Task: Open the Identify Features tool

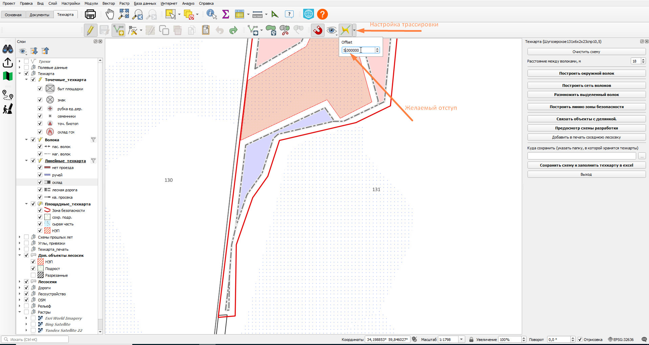Action: tap(211, 14)
